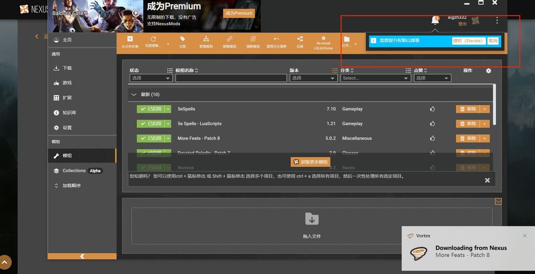The height and width of the screenshot is (274, 535).
Task: Open 设置 in the sidebar
Action: pyautogui.click(x=82, y=128)
